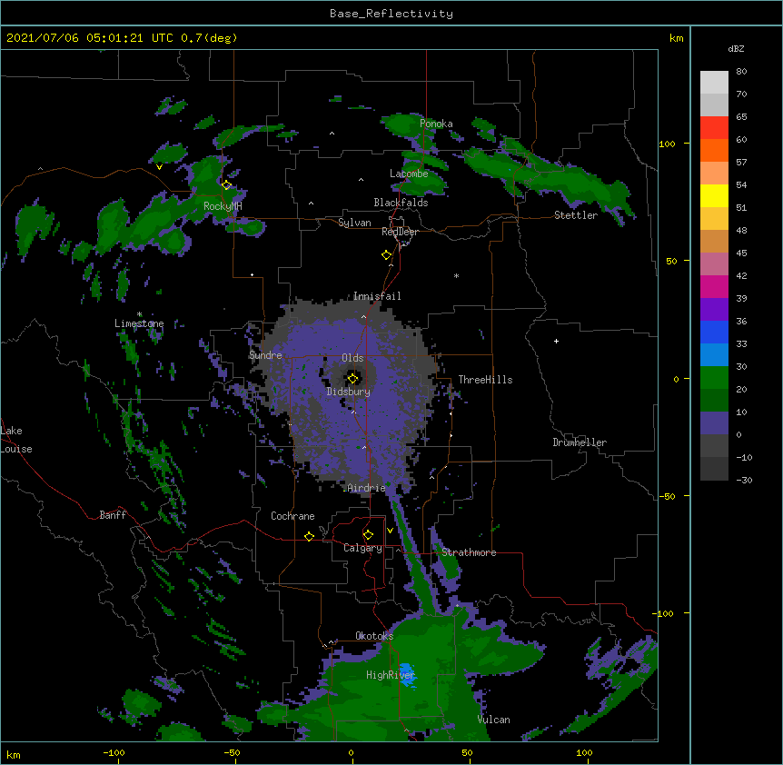Click the dBZ legend heading

pos(736,49)
